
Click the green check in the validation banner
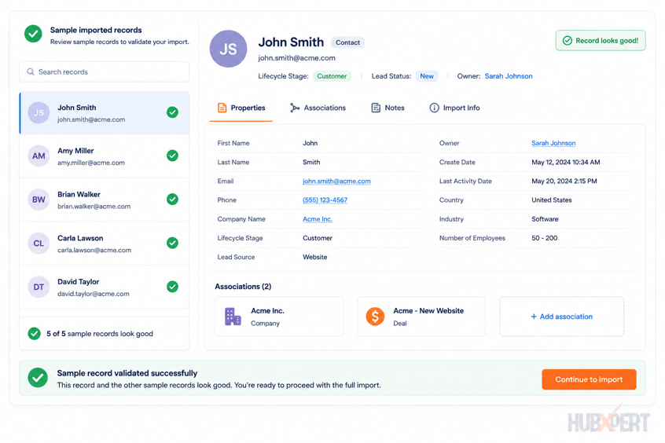coord(38,377)
